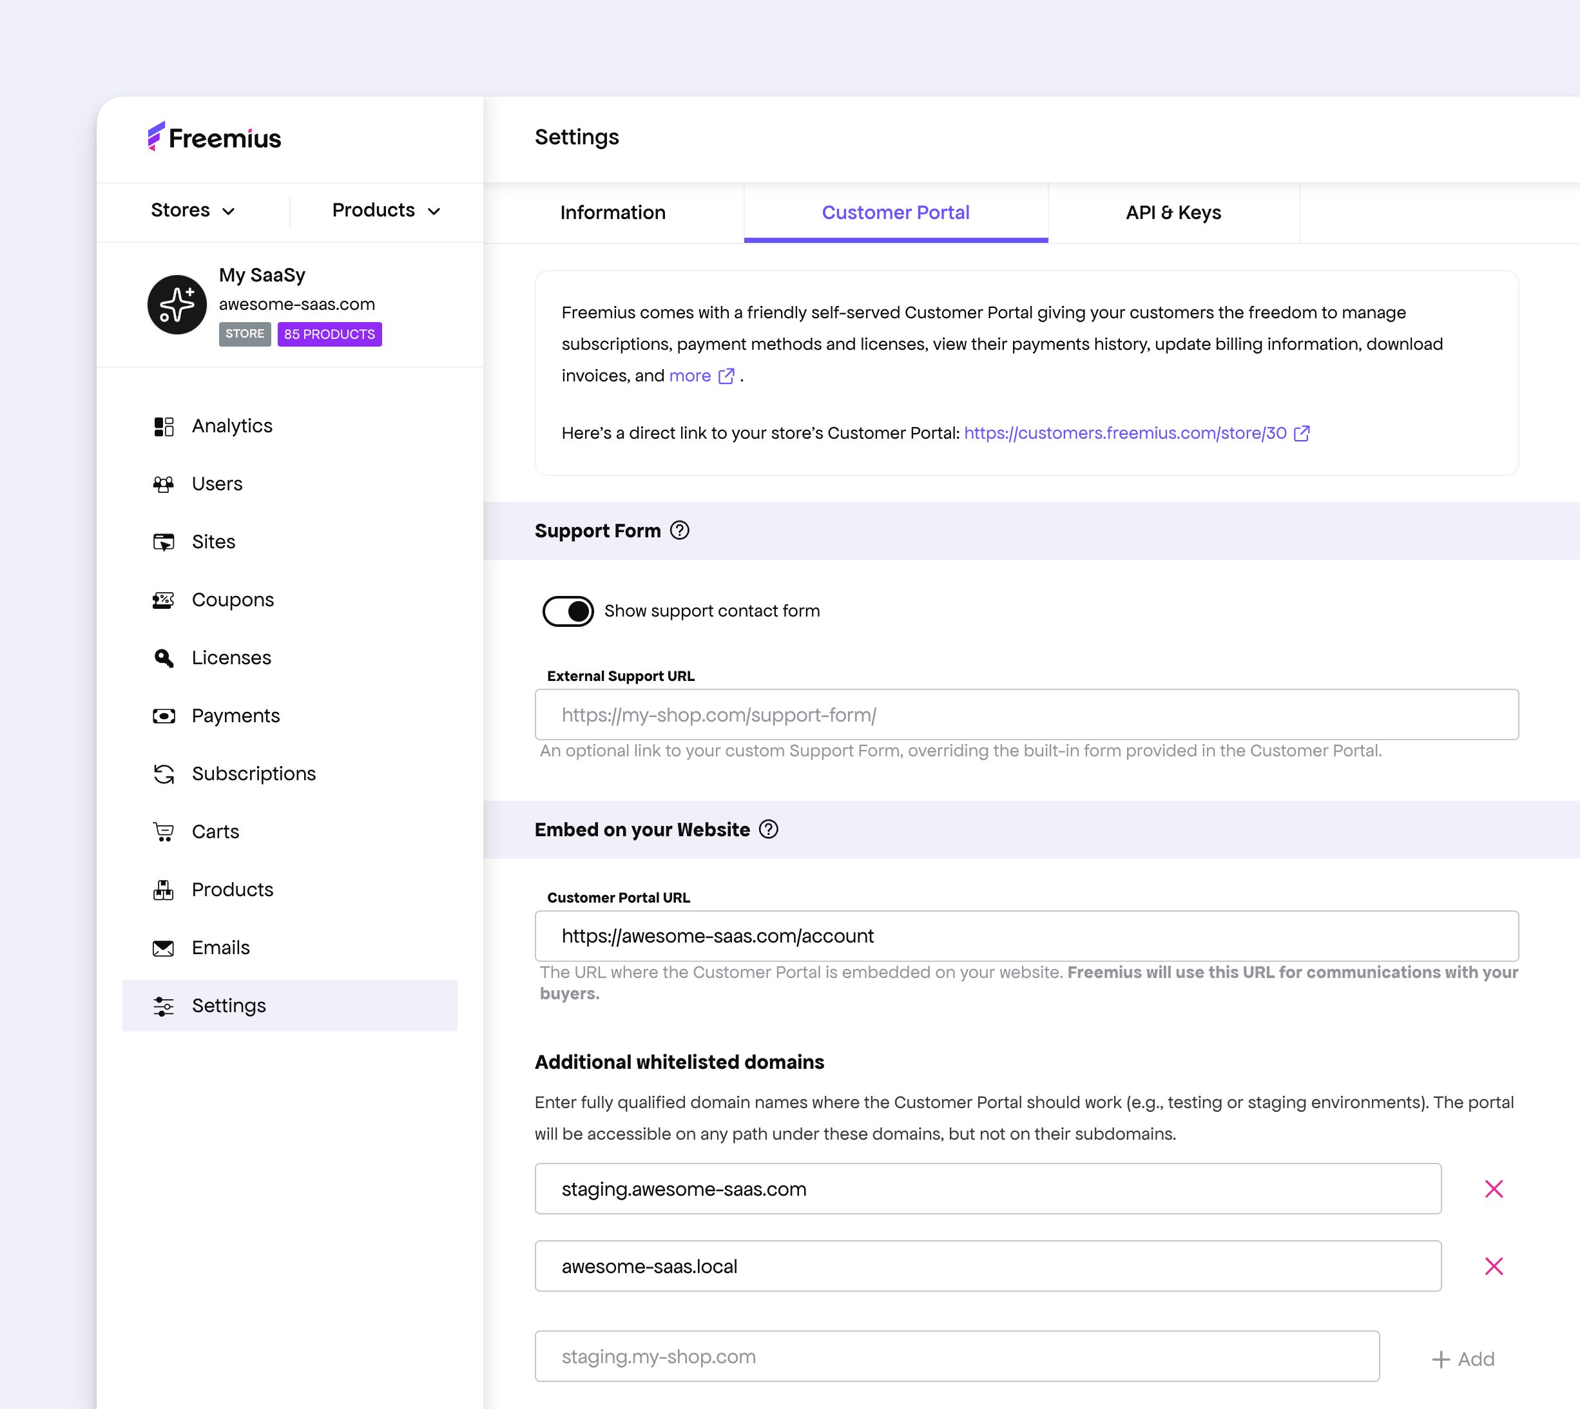Switch to the Information tab
1580x1409 pixels.
point(612,213)
